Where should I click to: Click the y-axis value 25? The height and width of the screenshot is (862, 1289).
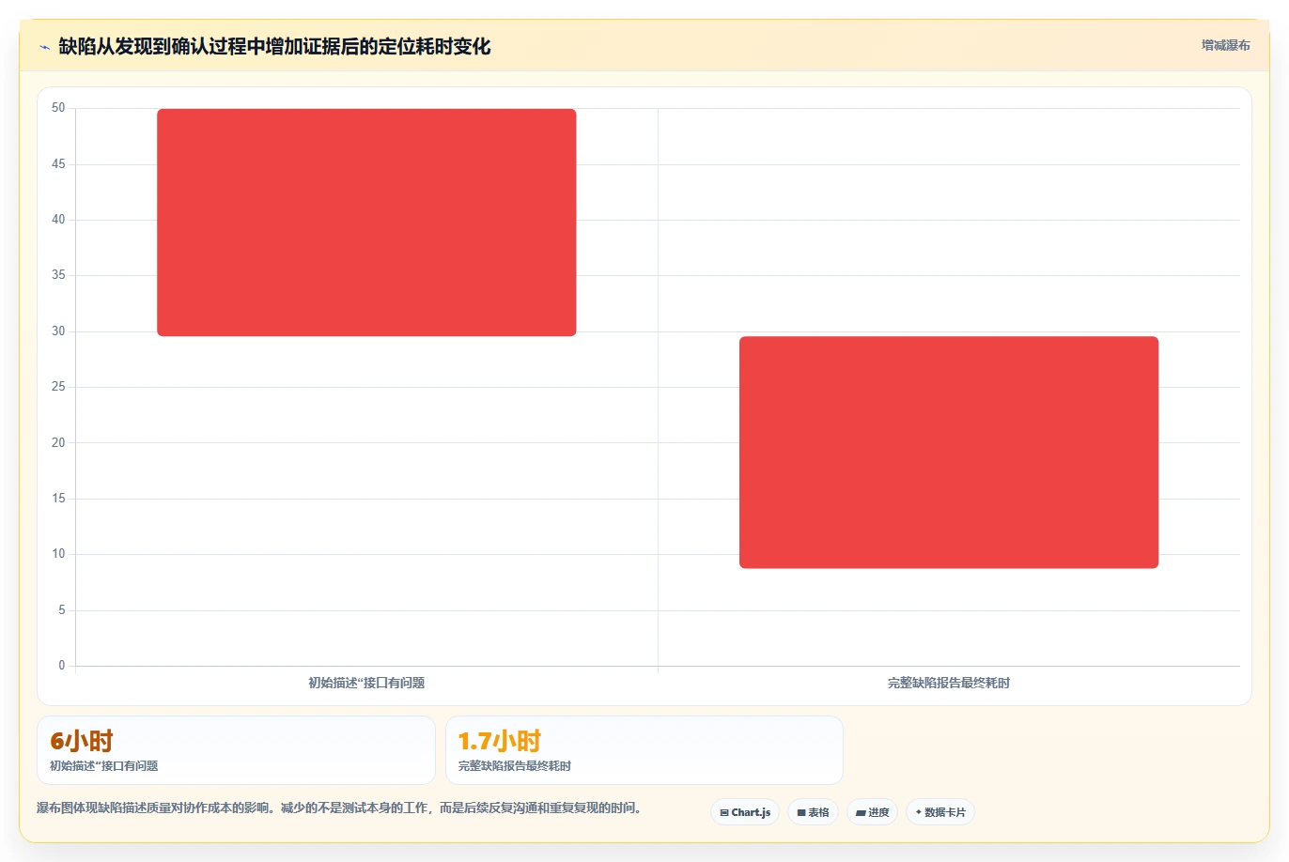click(x=58, y=387)
